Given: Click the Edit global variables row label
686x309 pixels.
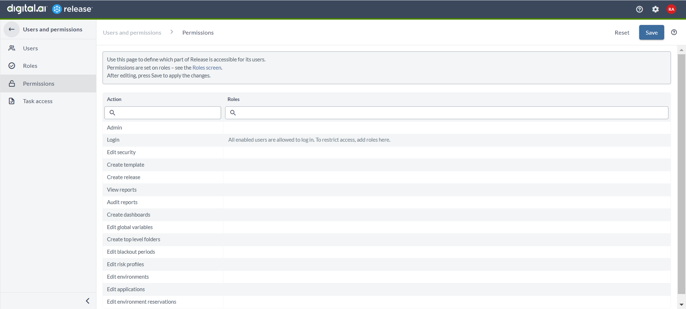Looking at the screenshot, I should 130,227.
